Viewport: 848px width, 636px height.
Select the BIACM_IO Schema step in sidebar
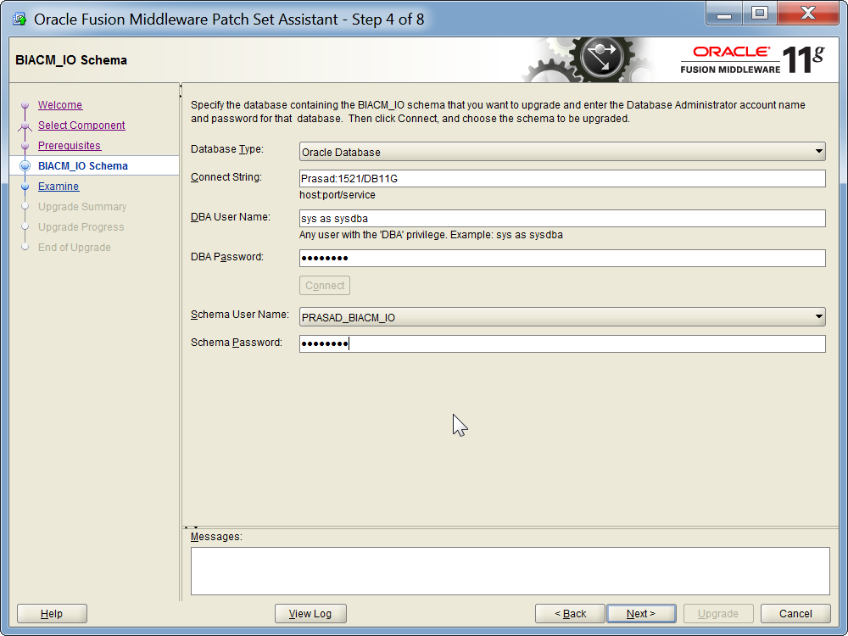coord(83,166)
